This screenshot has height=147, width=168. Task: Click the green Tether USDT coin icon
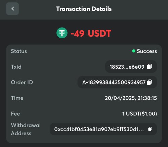tap(62, 33)
